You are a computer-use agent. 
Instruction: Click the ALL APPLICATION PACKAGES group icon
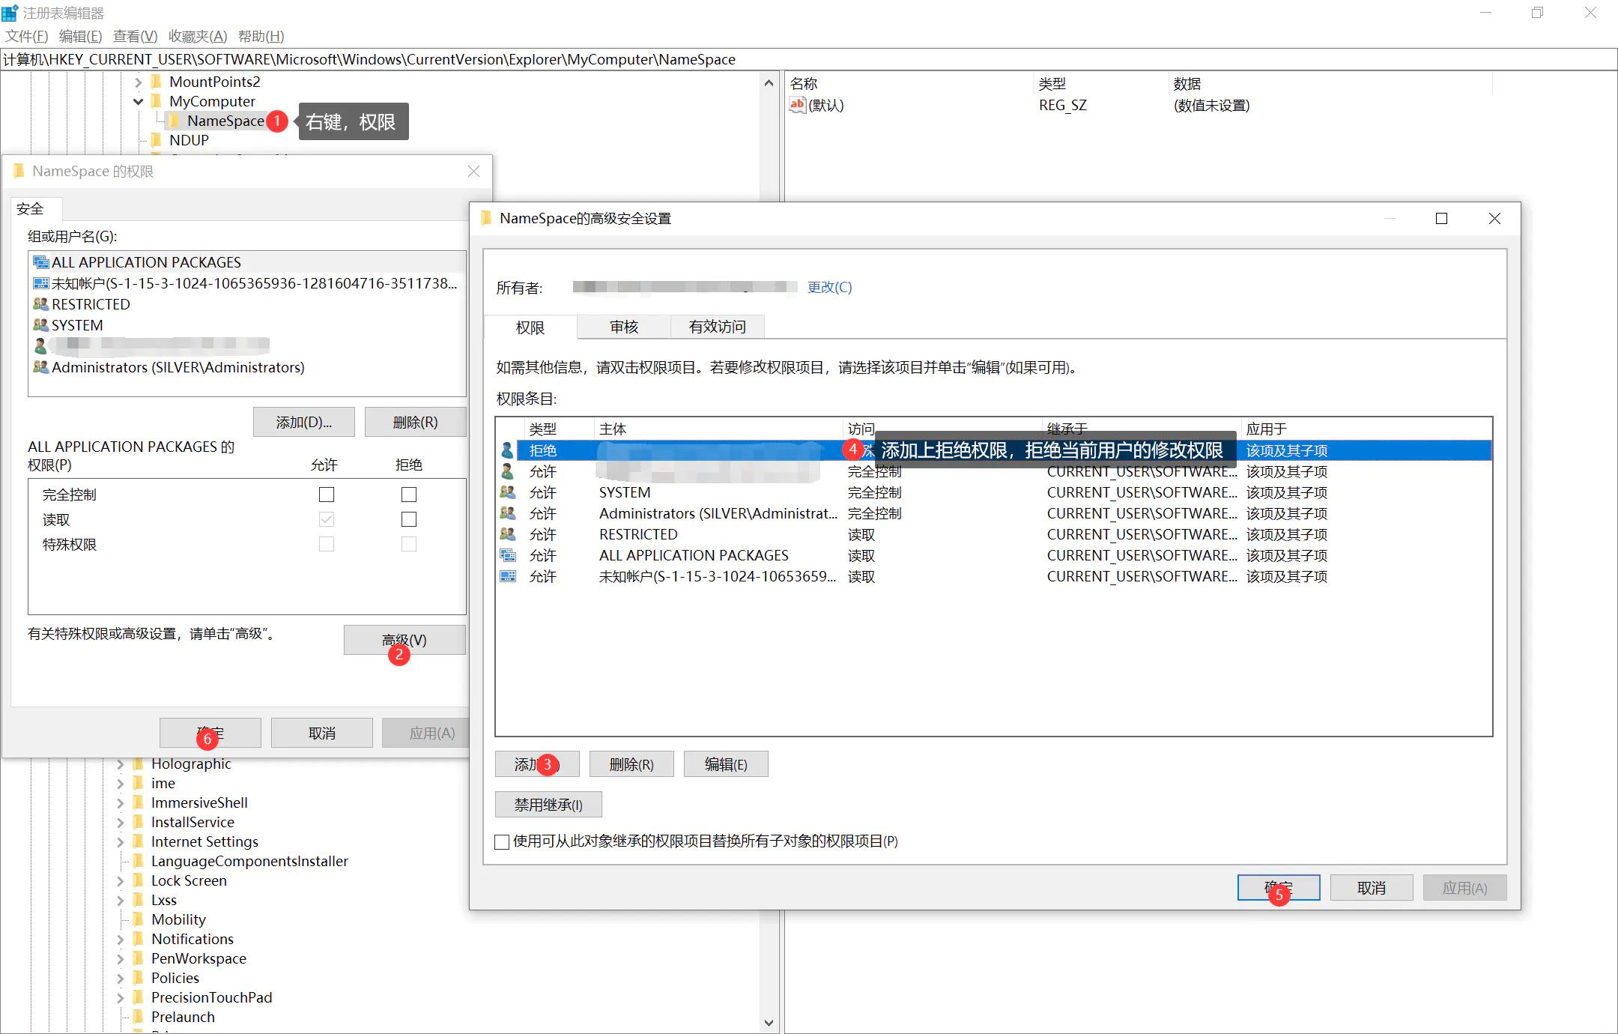tap(40, 262)
